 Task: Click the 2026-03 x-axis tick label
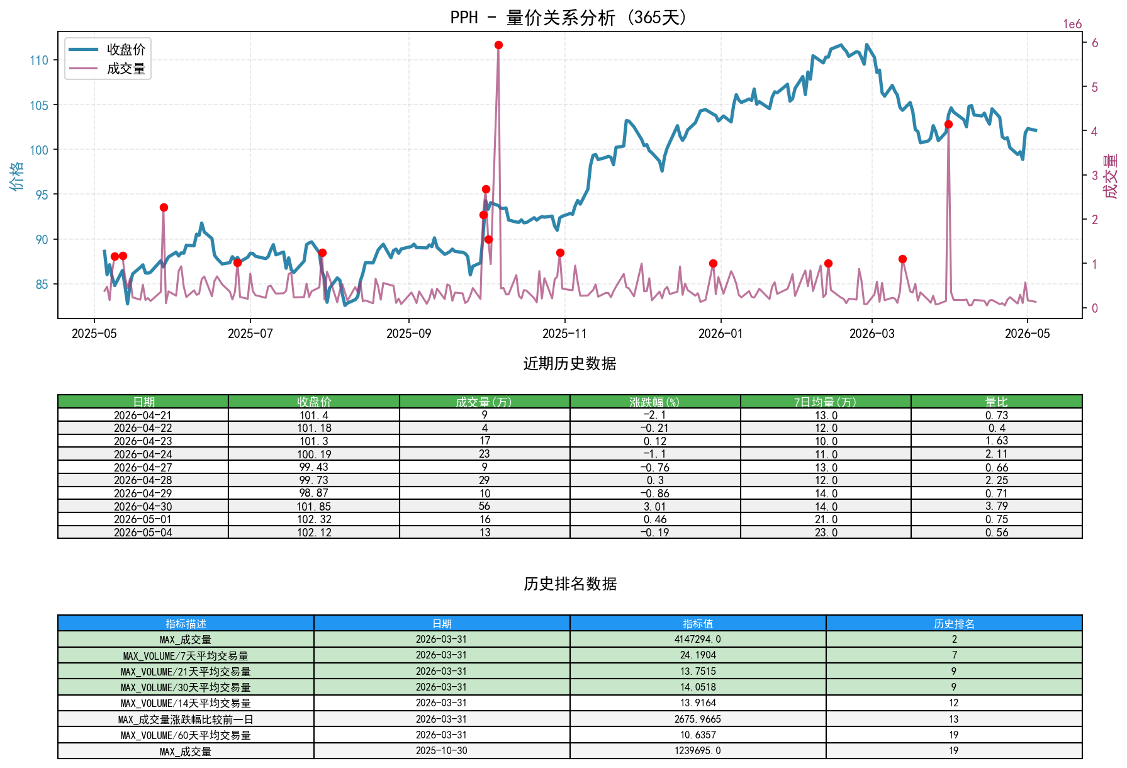(x=872, y=334)
